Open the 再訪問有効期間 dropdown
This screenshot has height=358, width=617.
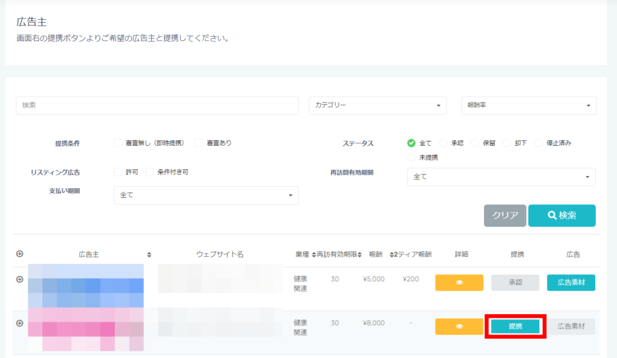click(501, 177)
